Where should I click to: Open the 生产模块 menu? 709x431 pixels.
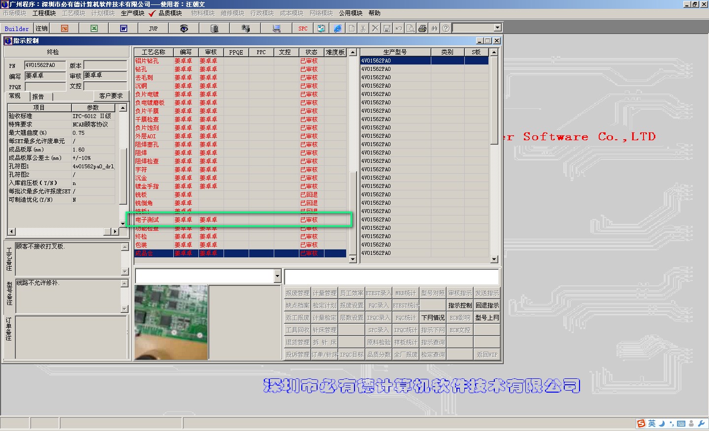click(132, 13)
